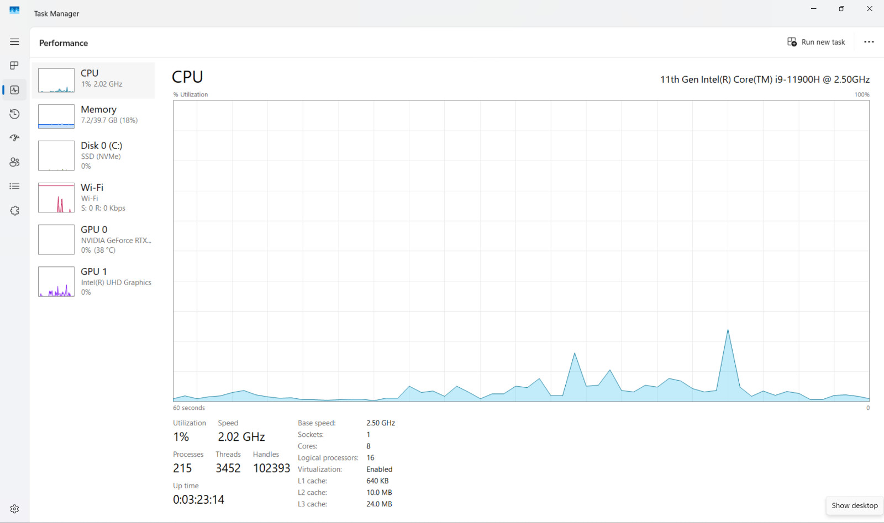Select the Memory performance entry
The width and height of the screenshot is (884, 523).
click(93, 116)
